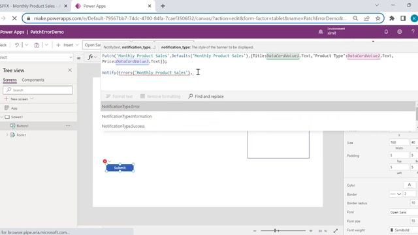This screenshot has width=418, height=235.
Task: Choose NotificationType.Error suggestion
Action: (258, 106)
